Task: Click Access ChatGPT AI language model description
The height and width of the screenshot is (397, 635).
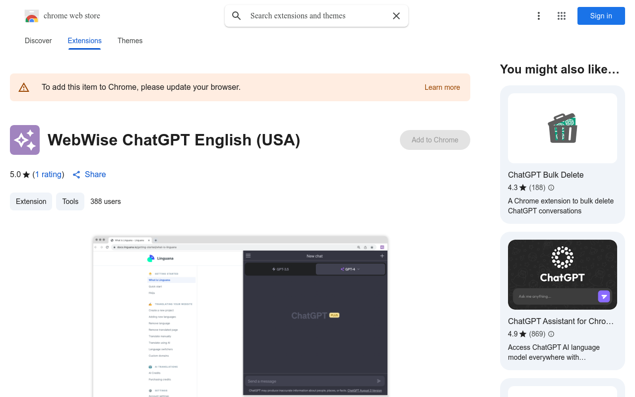Action: click(554, 352)
